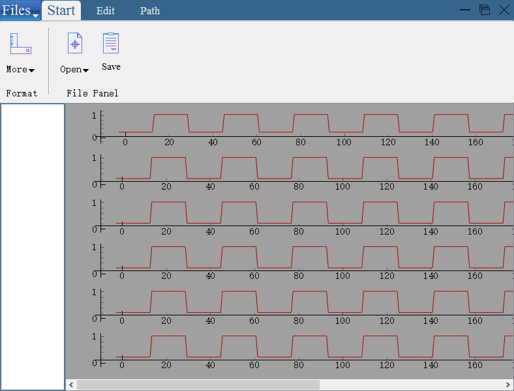
Task: Click the Open file icon
Action: [75, 43]
